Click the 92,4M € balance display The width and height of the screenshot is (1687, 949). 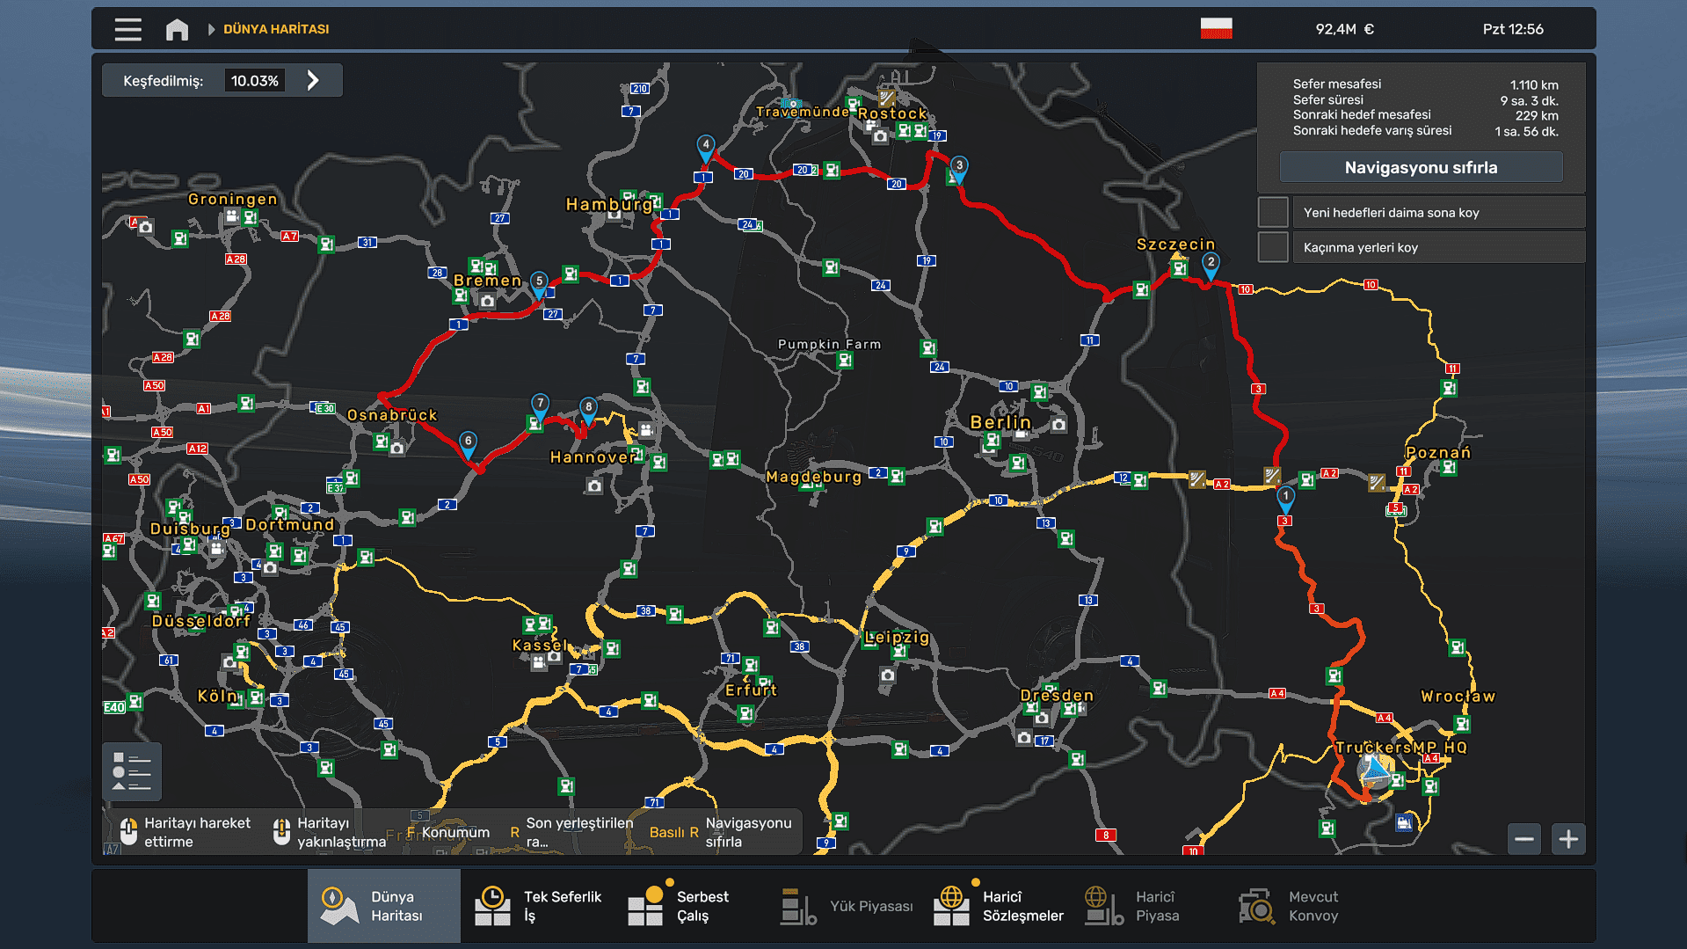click(x=1344, y=29)
